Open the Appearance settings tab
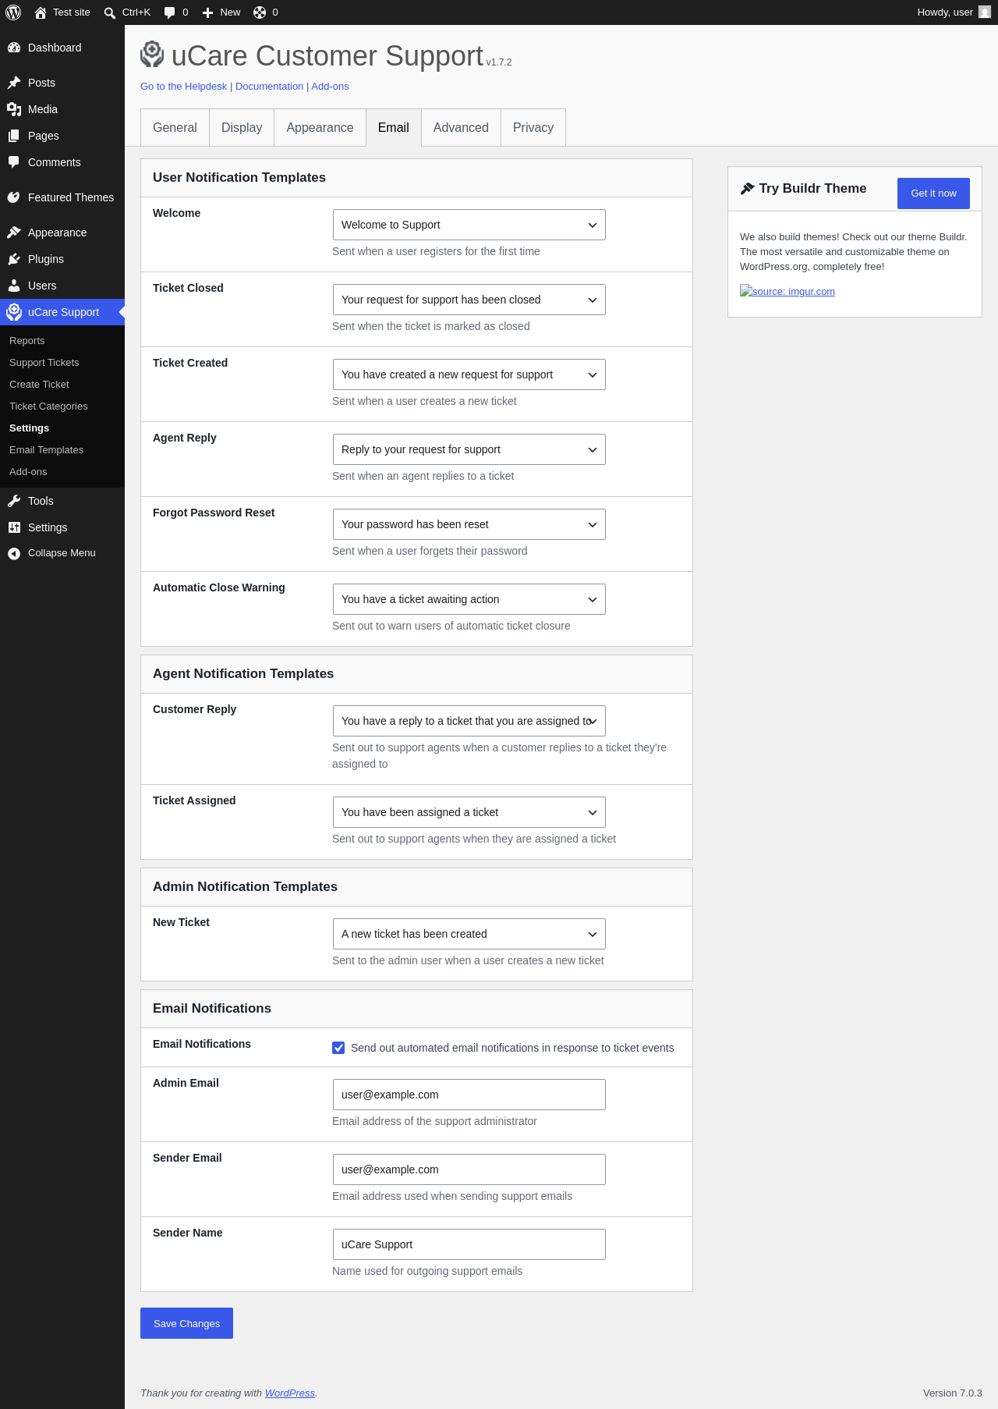This screenshot has height=1409, width=998. (320, 127)
